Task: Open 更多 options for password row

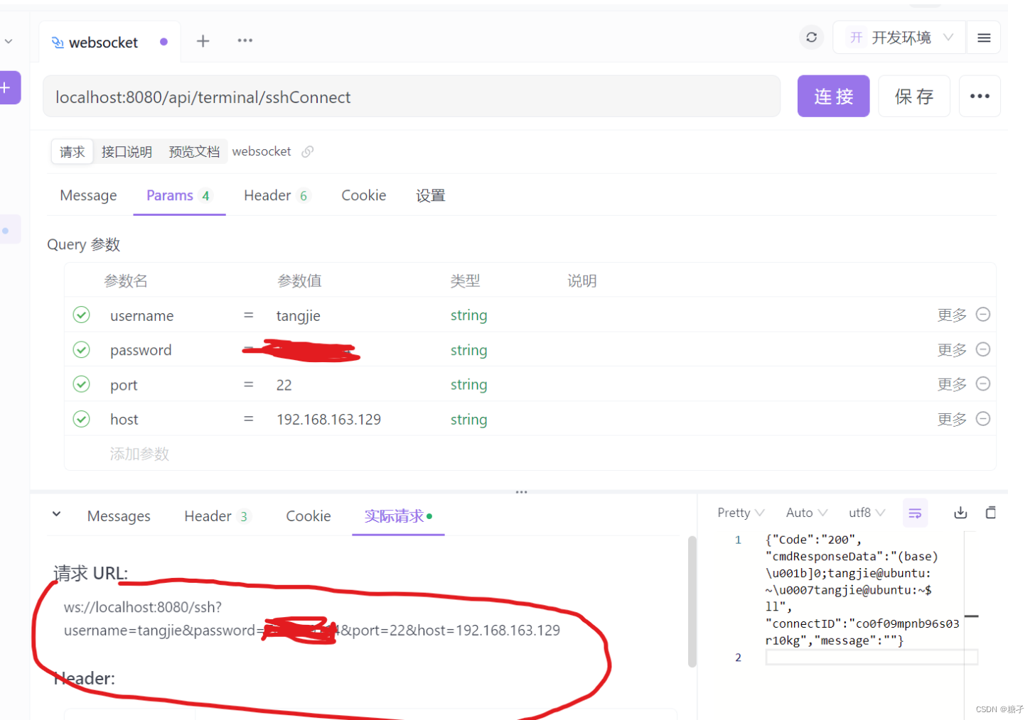Action: [952, 350]
